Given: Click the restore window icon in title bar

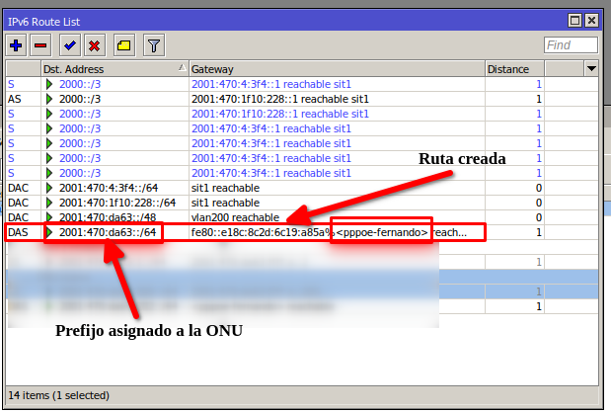Looking at the screenshot, I should pyautogui.click(x=574, y=20).
